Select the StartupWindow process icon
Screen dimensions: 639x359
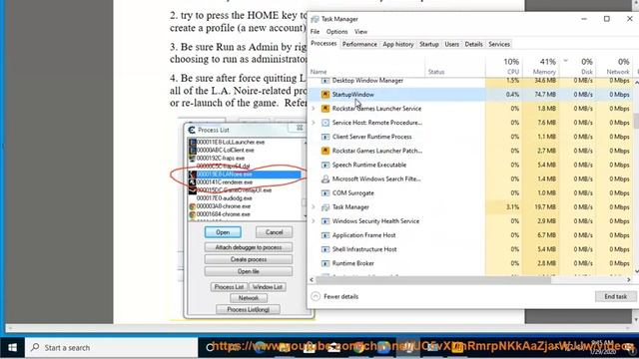coord(325,95)
